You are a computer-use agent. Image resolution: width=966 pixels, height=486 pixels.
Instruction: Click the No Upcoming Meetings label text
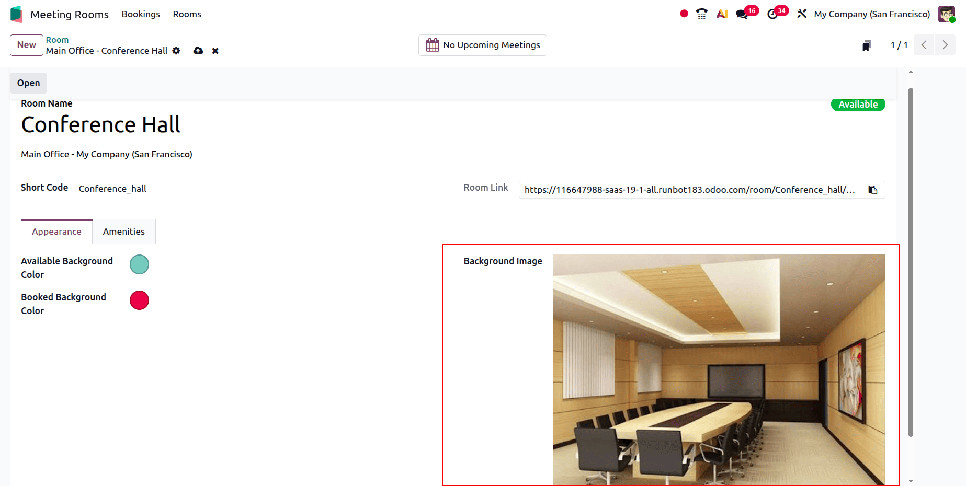(491, 45)
